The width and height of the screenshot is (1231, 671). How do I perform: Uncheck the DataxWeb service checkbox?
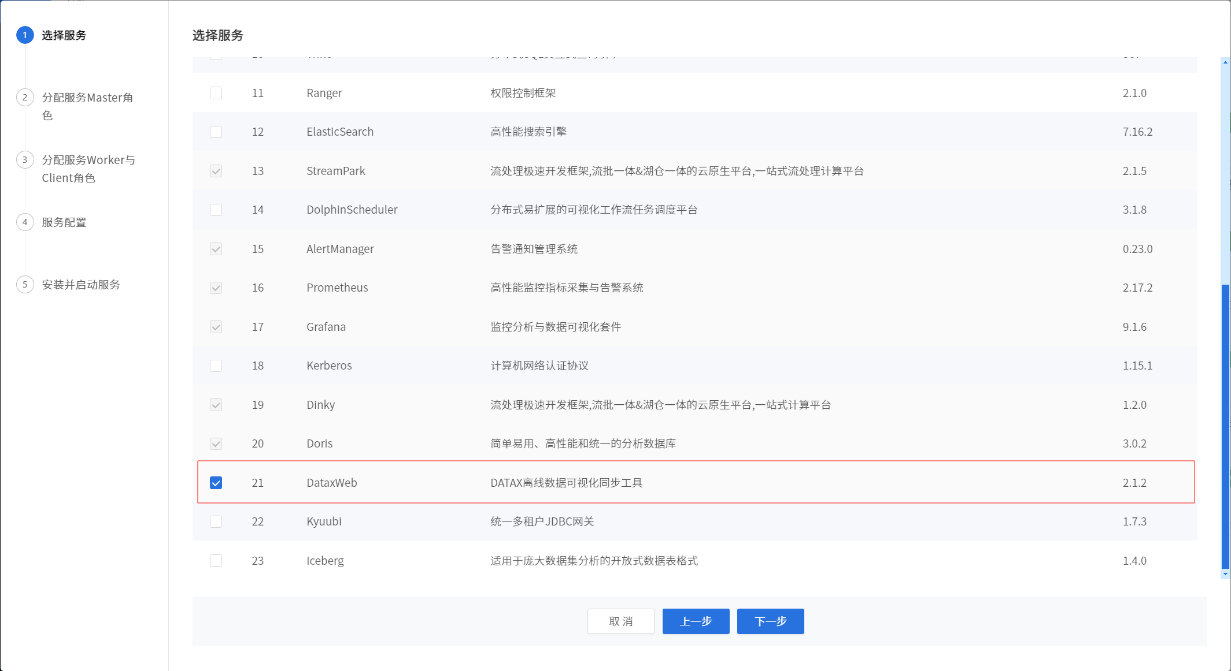pos(216,483)
